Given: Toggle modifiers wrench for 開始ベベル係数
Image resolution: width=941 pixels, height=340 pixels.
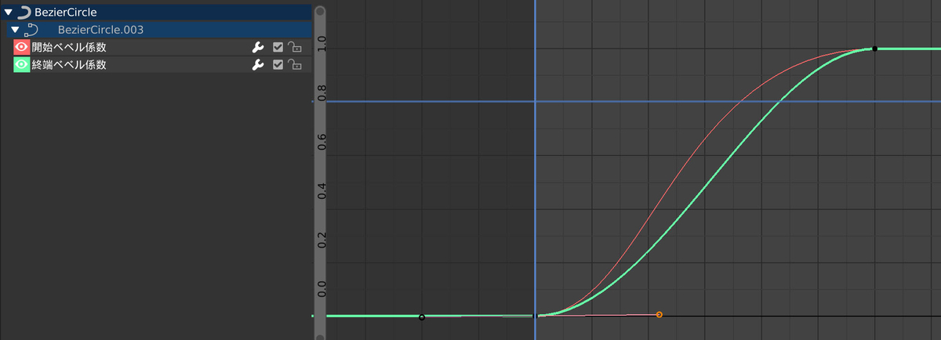Looking at the screenshot, I should [257, 47].
